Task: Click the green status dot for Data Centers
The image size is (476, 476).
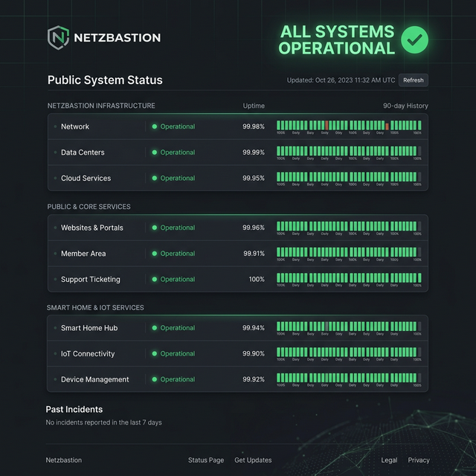Action: pyautogui.click(x=155, y=152)
